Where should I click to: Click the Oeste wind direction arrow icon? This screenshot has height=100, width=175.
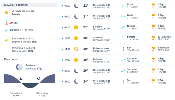[x=123, y=17]
